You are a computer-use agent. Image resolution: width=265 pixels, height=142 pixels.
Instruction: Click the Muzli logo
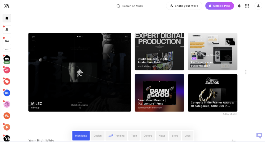tap(7, 6)
